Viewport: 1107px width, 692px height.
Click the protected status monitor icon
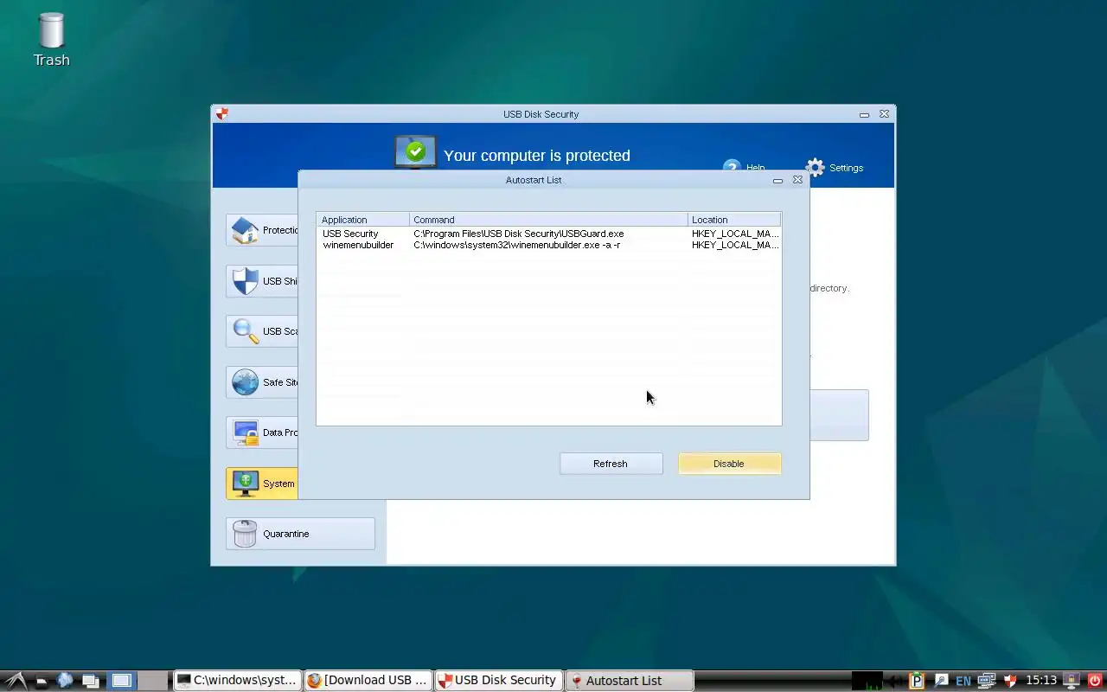coord(416,152)
